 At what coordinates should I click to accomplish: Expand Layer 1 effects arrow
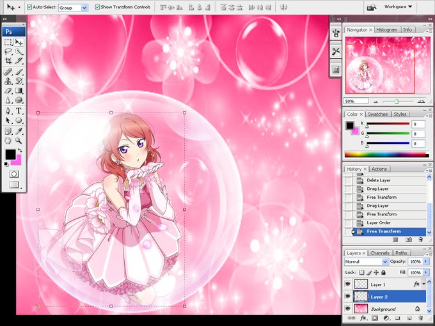(x=423, y=284)
